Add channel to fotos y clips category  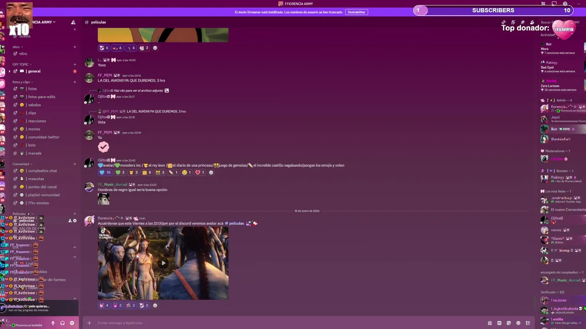(x=75, y=82)
